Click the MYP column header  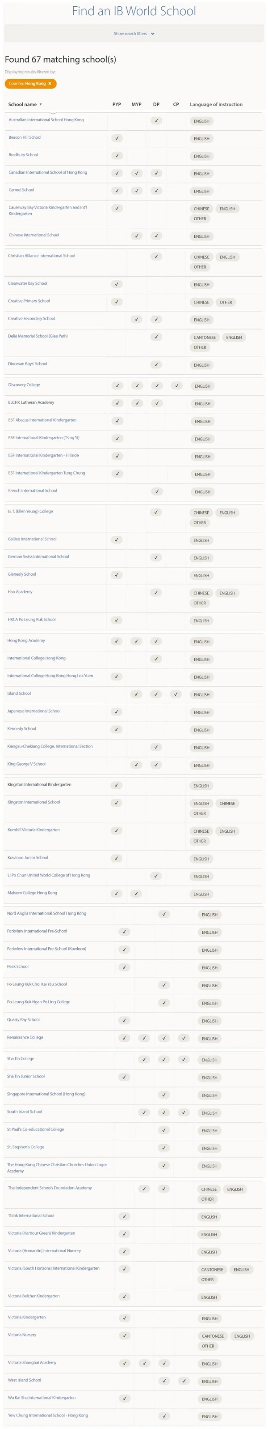(x=136, y=104)
